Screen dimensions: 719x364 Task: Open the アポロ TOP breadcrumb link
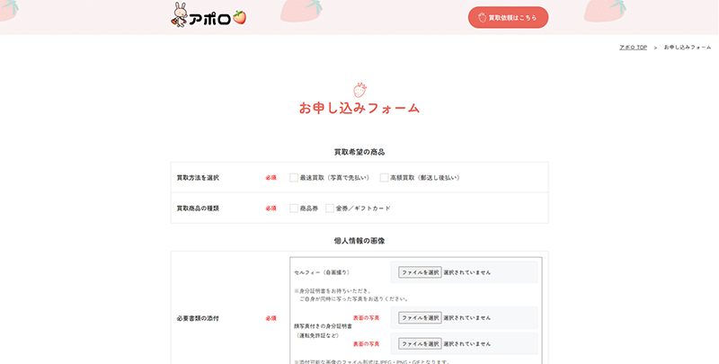pos(633,46)
